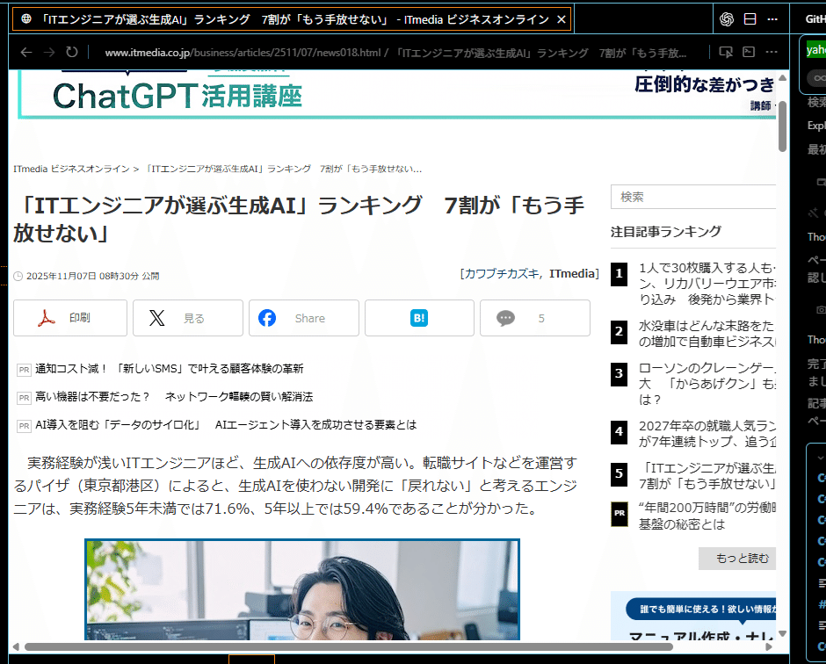Viewport: 826px width, 664px height.
Task: Click the article photo of engineer with glasses
Action: coord(302,589)
